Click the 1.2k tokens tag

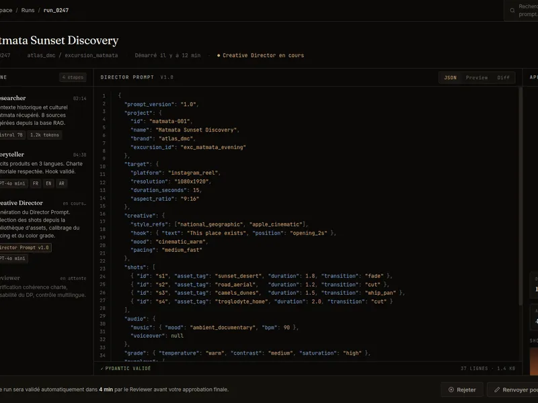[x=44, y=135]
